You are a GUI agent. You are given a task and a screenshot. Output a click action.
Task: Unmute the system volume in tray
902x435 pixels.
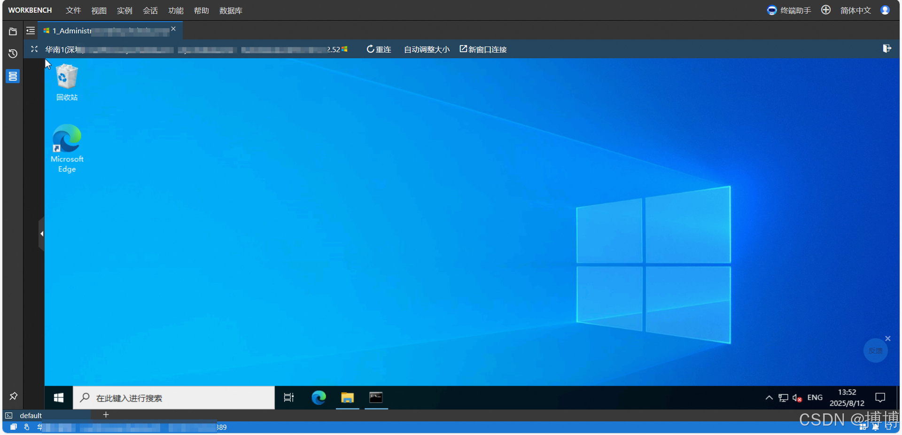click(x=797, y=397)
